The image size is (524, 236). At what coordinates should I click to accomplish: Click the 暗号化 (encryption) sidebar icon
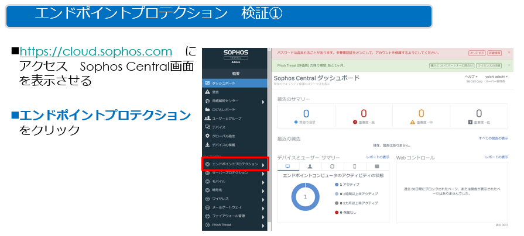coord(207,190)
